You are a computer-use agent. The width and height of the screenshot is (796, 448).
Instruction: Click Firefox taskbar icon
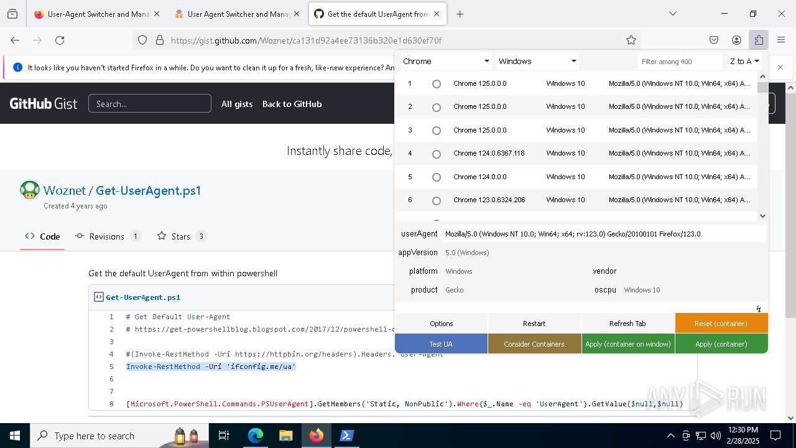pos(317,436)
